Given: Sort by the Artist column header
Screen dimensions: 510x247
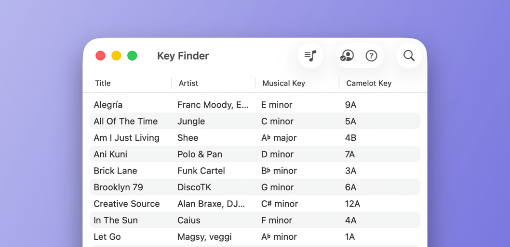Looking at the screenshot, I should pyautogui.click(x=188, y=83).
